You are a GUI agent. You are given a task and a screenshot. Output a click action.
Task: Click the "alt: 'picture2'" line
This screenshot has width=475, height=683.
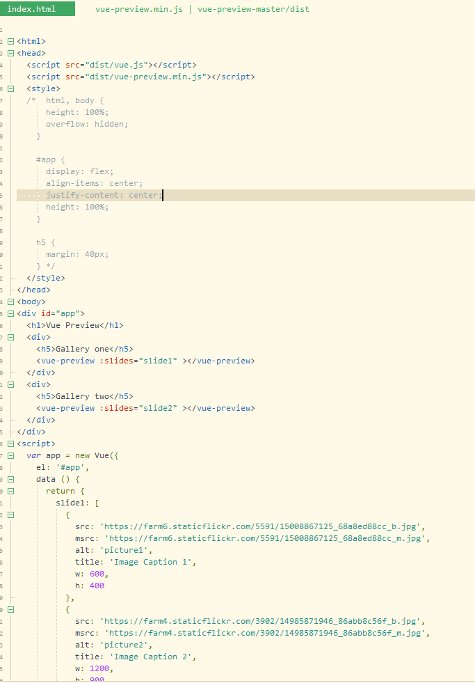pyautogui.click(x=114, y=645)
